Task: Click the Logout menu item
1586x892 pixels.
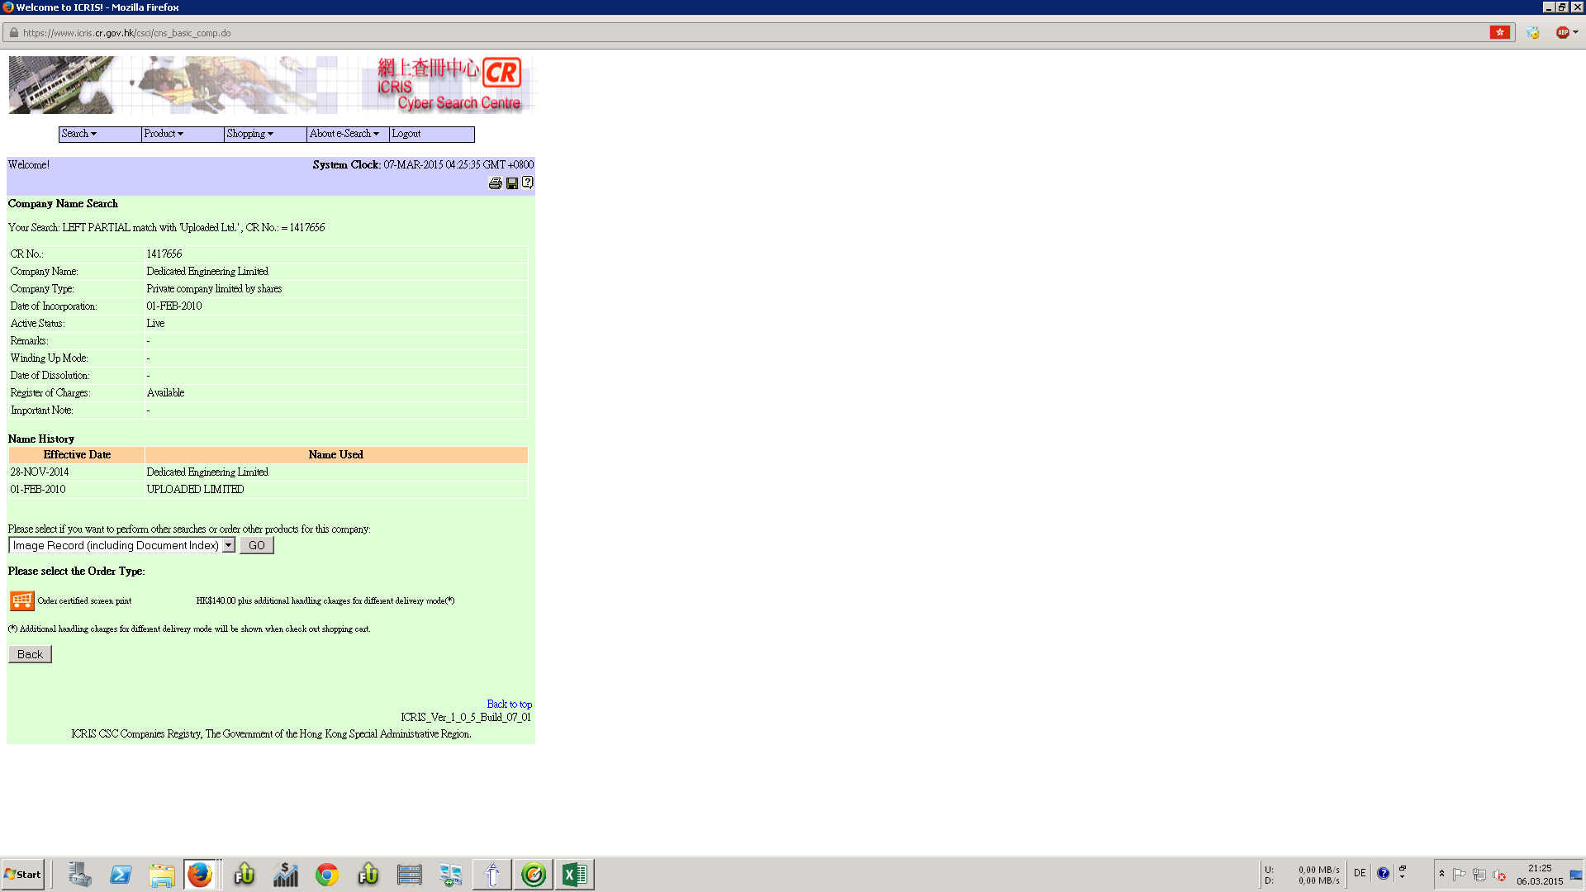Action: [406, 134]
